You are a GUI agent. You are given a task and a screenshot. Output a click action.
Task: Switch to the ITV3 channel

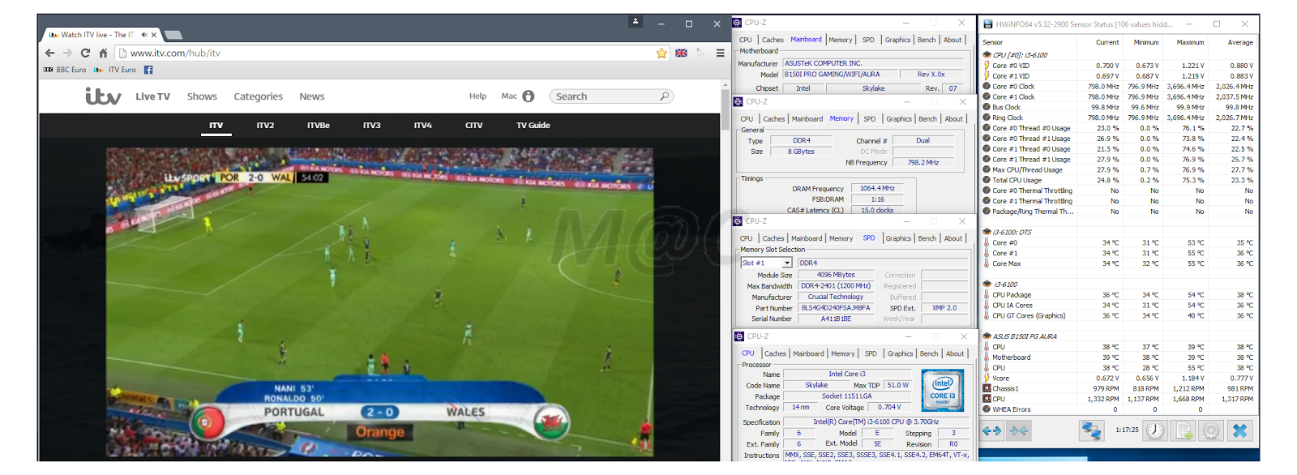372,126
